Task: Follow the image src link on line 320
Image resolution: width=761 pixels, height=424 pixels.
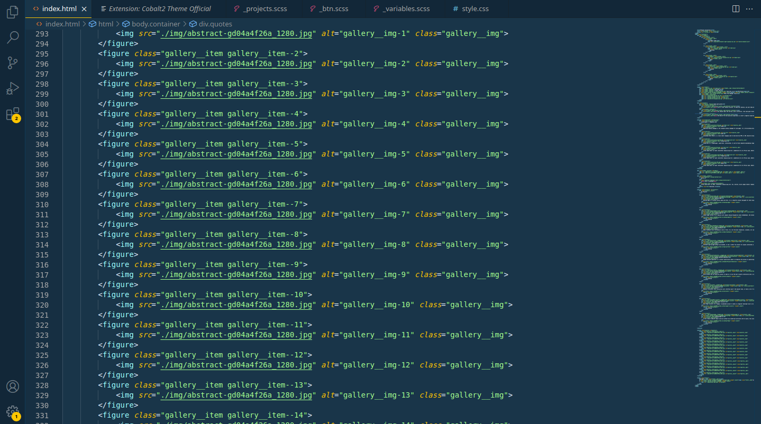Action: (x=236, y=305)
